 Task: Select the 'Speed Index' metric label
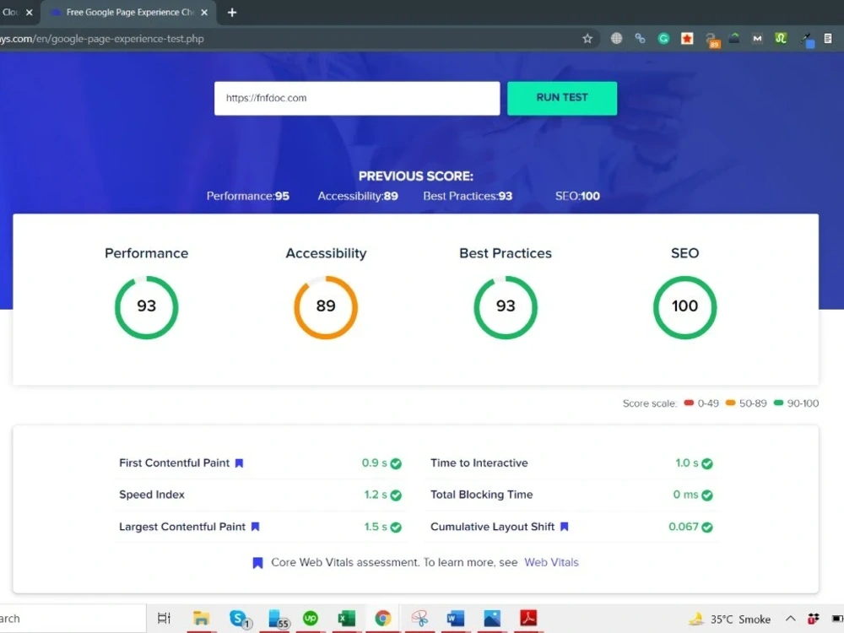tap(152, 495)
